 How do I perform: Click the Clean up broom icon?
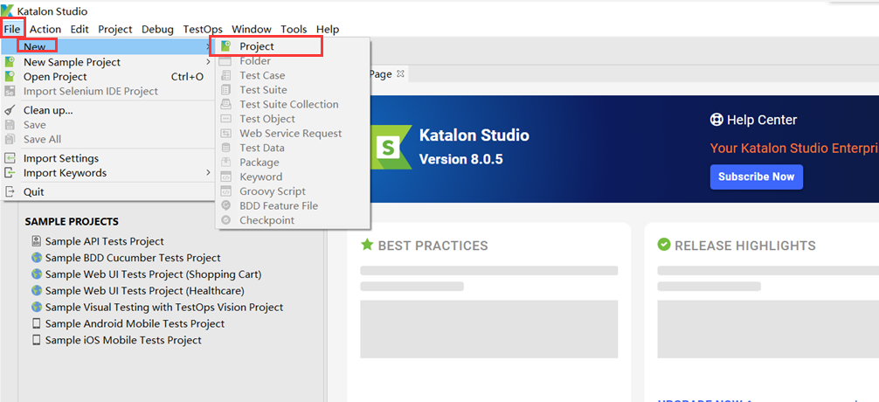10,110
